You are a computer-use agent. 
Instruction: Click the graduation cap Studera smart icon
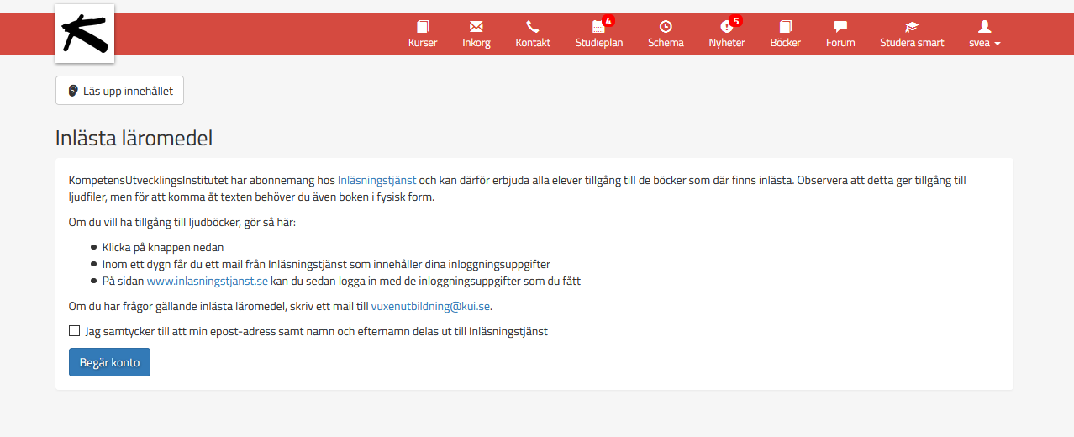coord(912,26)
